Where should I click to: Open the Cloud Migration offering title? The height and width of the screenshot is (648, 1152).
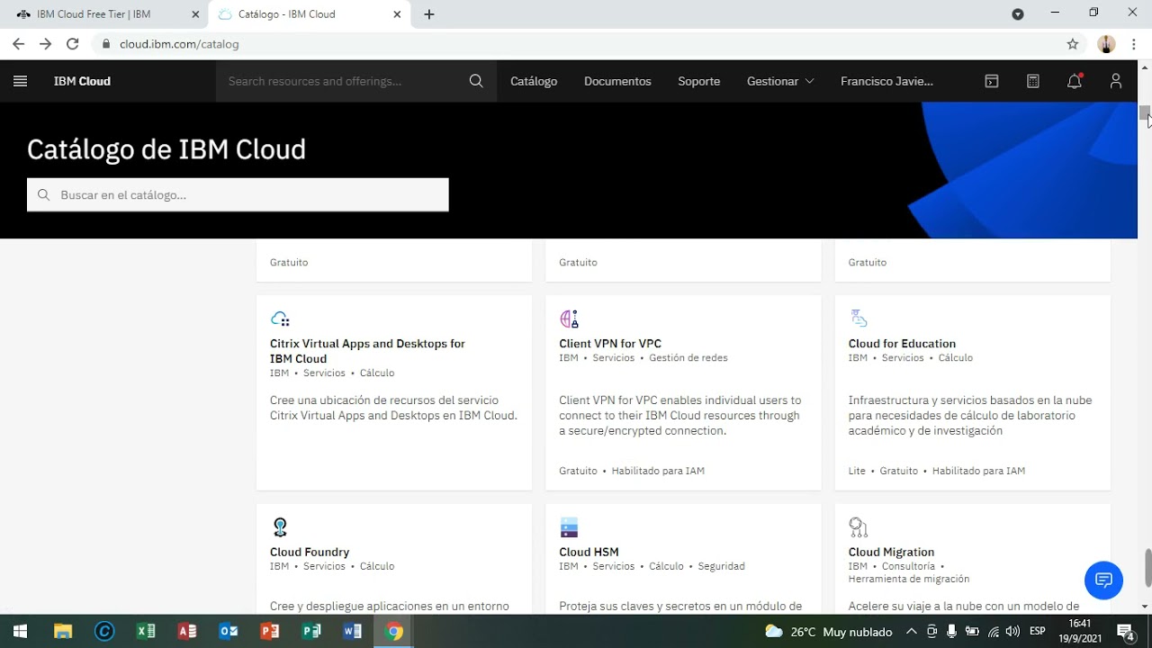click(x=891, y=553)
